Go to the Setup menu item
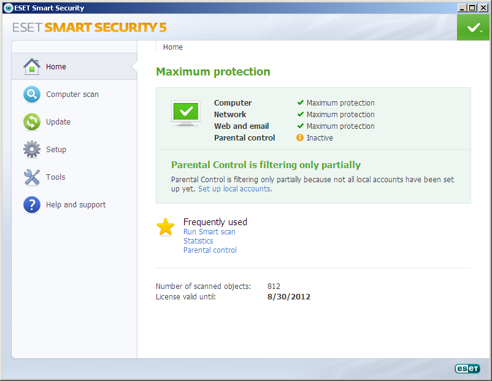This screenshot has width=492, height=381. click(x=56, y=150)
